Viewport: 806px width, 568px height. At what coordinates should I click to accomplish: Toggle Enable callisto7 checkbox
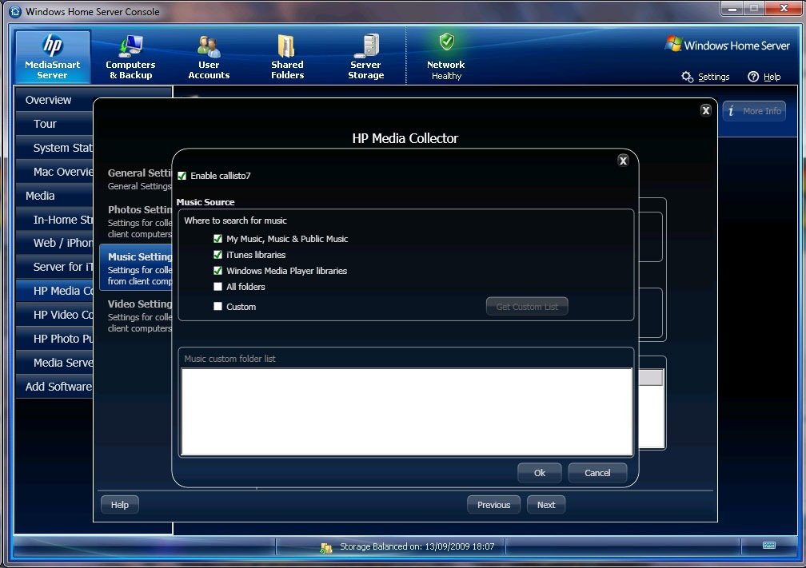click(x=182, y=176)
